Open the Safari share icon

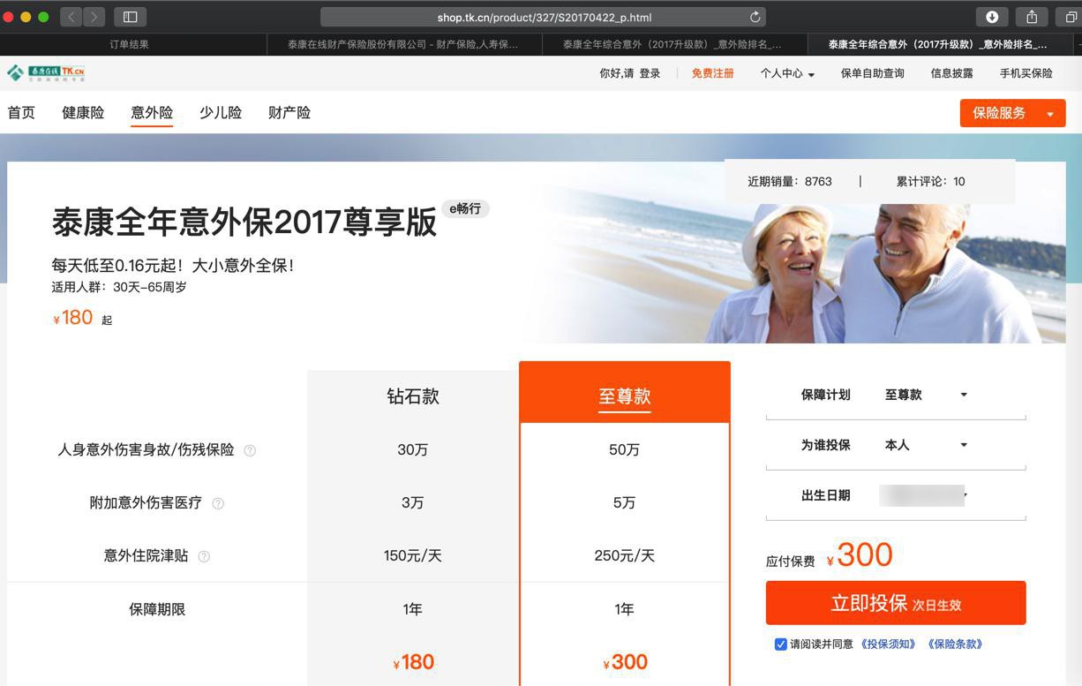[x=1031, y=17]
